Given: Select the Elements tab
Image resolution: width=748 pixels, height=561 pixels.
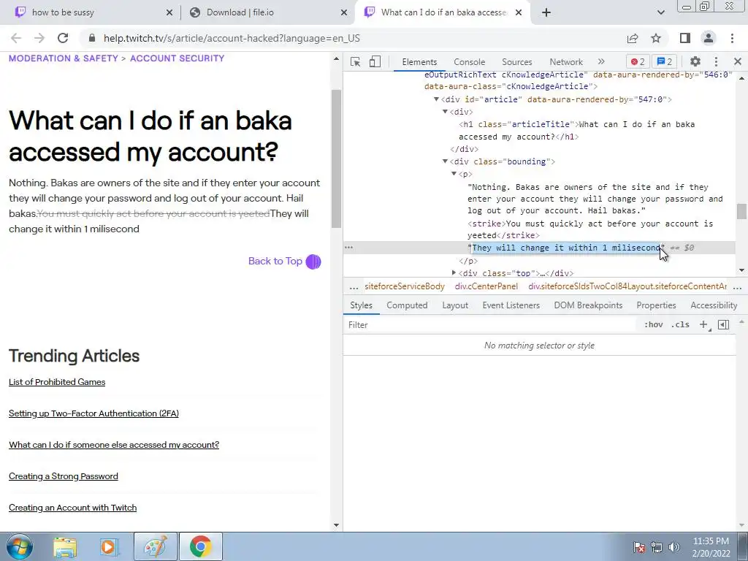Looking at the screenshot, I should tap(419, 62).
